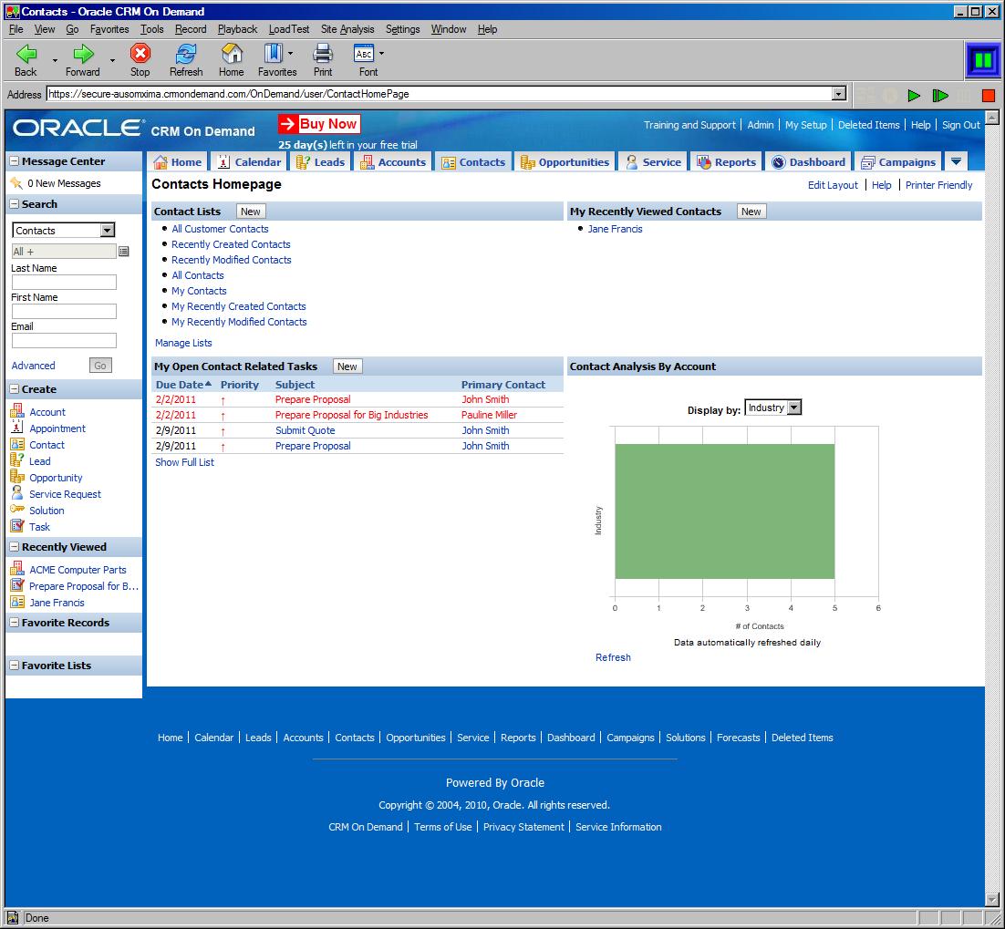Image resolution: width=1005 pixels, height=929 pixels.
Task: Collapse the Favorite Records section
Action: (14, 622)
